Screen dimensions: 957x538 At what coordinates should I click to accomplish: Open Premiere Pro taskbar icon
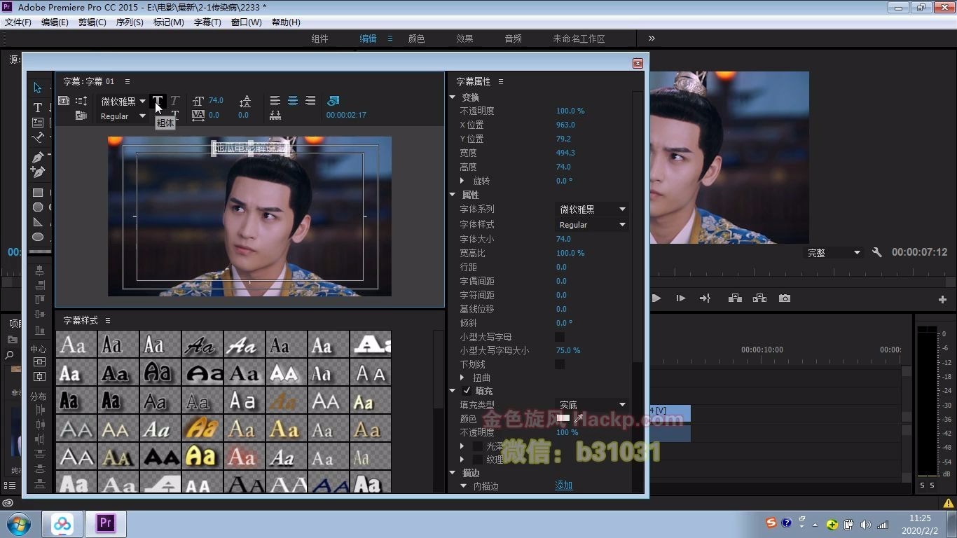pyautogui.click(x=106, y=523)
